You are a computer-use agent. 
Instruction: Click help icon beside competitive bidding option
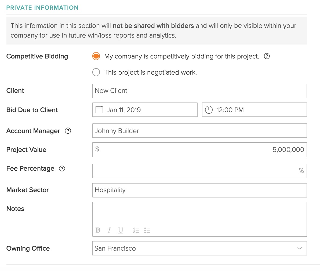point(267,56)
